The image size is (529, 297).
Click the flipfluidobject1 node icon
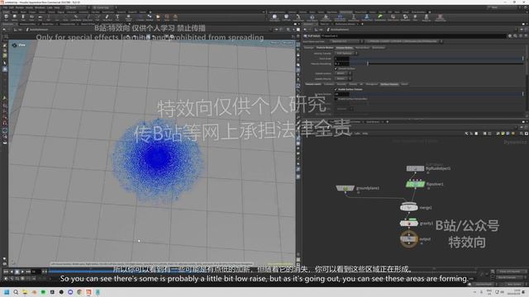[x=415, y=168]
